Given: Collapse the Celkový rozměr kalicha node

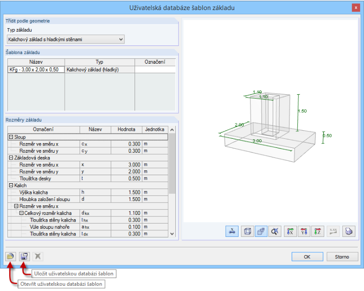Looking at the screenshot, I should point(22,213).
